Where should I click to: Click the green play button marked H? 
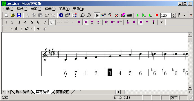pos(150,15)
